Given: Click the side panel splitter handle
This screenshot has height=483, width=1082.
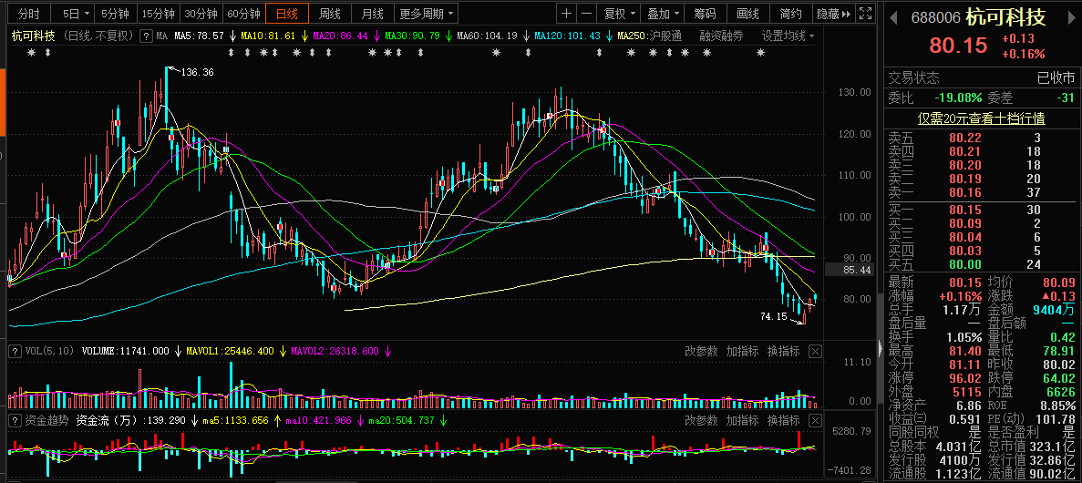Looking at the screenshot, I should [880, 347].
